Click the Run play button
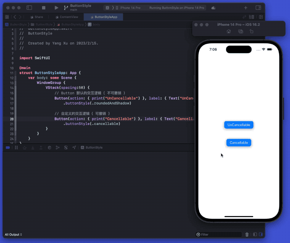This screenshot has height=243, width=290. click(x=57, y=8)
